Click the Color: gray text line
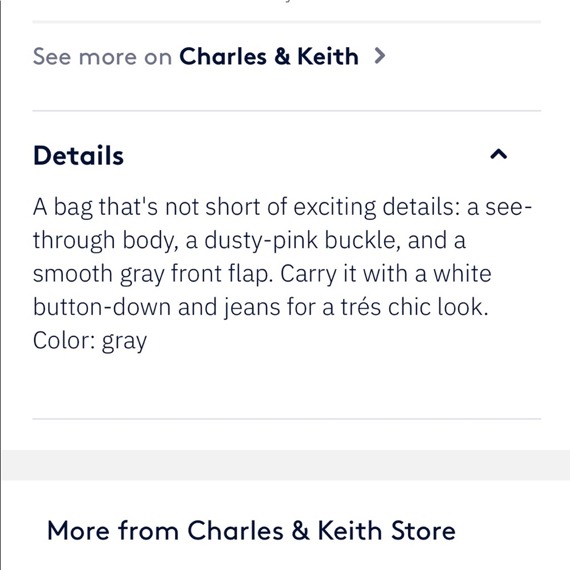This screenshot has width=570, height=570. (90, 340)
